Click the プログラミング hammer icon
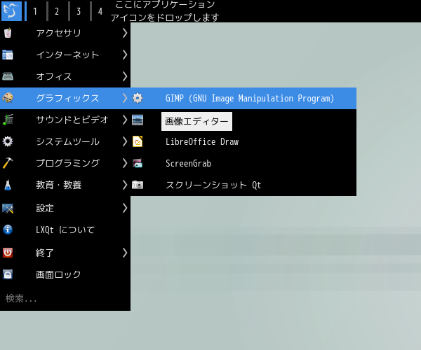 pos(8,163)
